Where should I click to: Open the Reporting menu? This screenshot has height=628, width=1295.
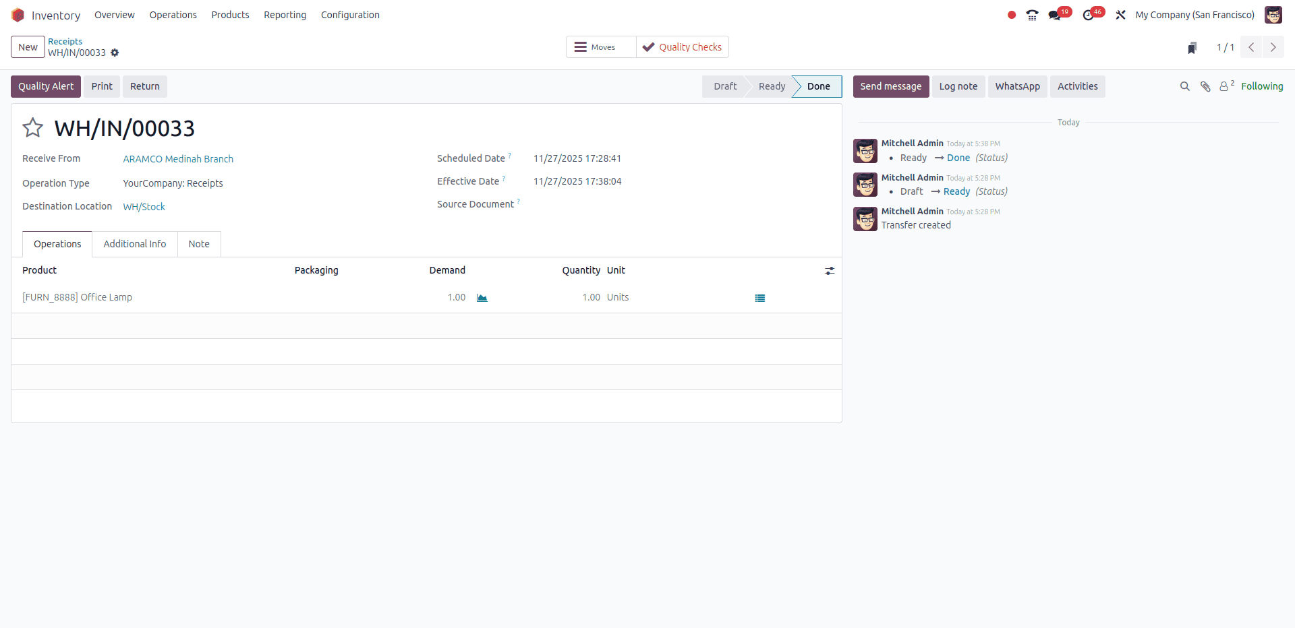pos(285,14)
